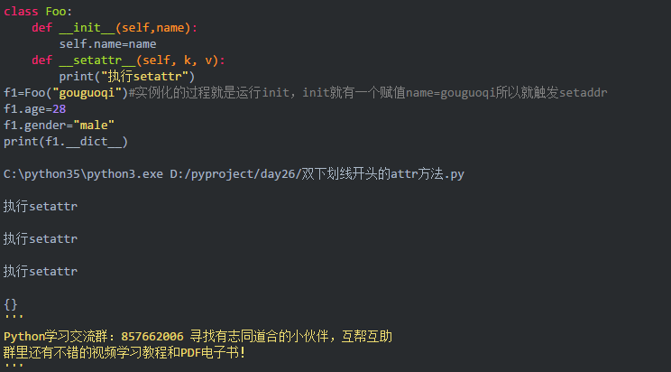The image size is (671, 372).
Task: Click the gray comment after Foo("gouguoqi")
Action: pyautogui.click(x=368, y=93)
